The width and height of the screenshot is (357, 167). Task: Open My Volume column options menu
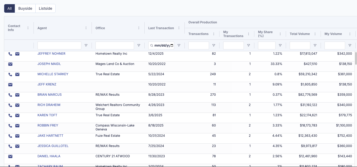[x=350, y=34]
